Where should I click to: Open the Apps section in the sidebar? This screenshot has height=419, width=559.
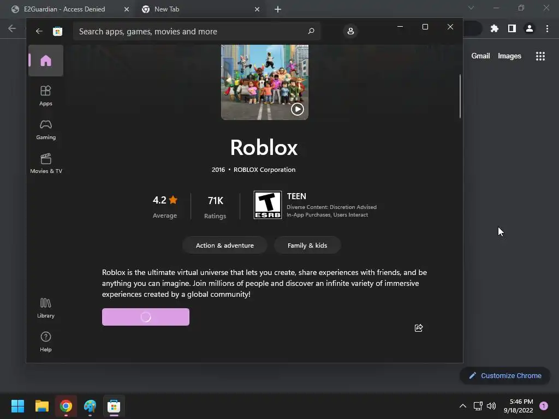coord(46,96)
